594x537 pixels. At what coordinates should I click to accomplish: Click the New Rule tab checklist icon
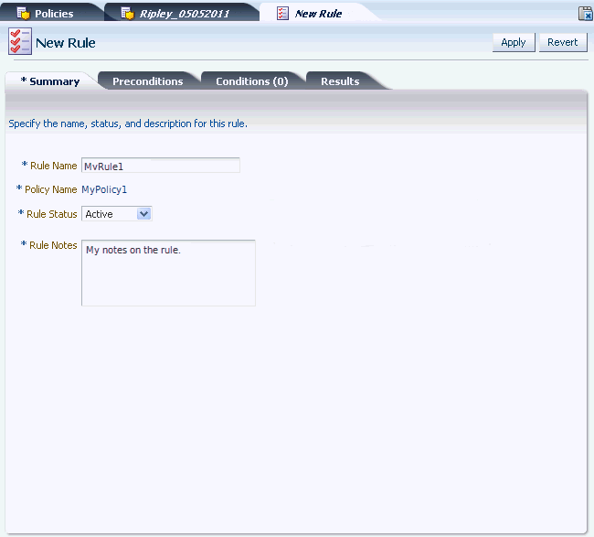tap(282, 14)
